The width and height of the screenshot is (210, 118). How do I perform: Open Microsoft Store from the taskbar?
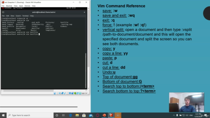coord(84,115)
